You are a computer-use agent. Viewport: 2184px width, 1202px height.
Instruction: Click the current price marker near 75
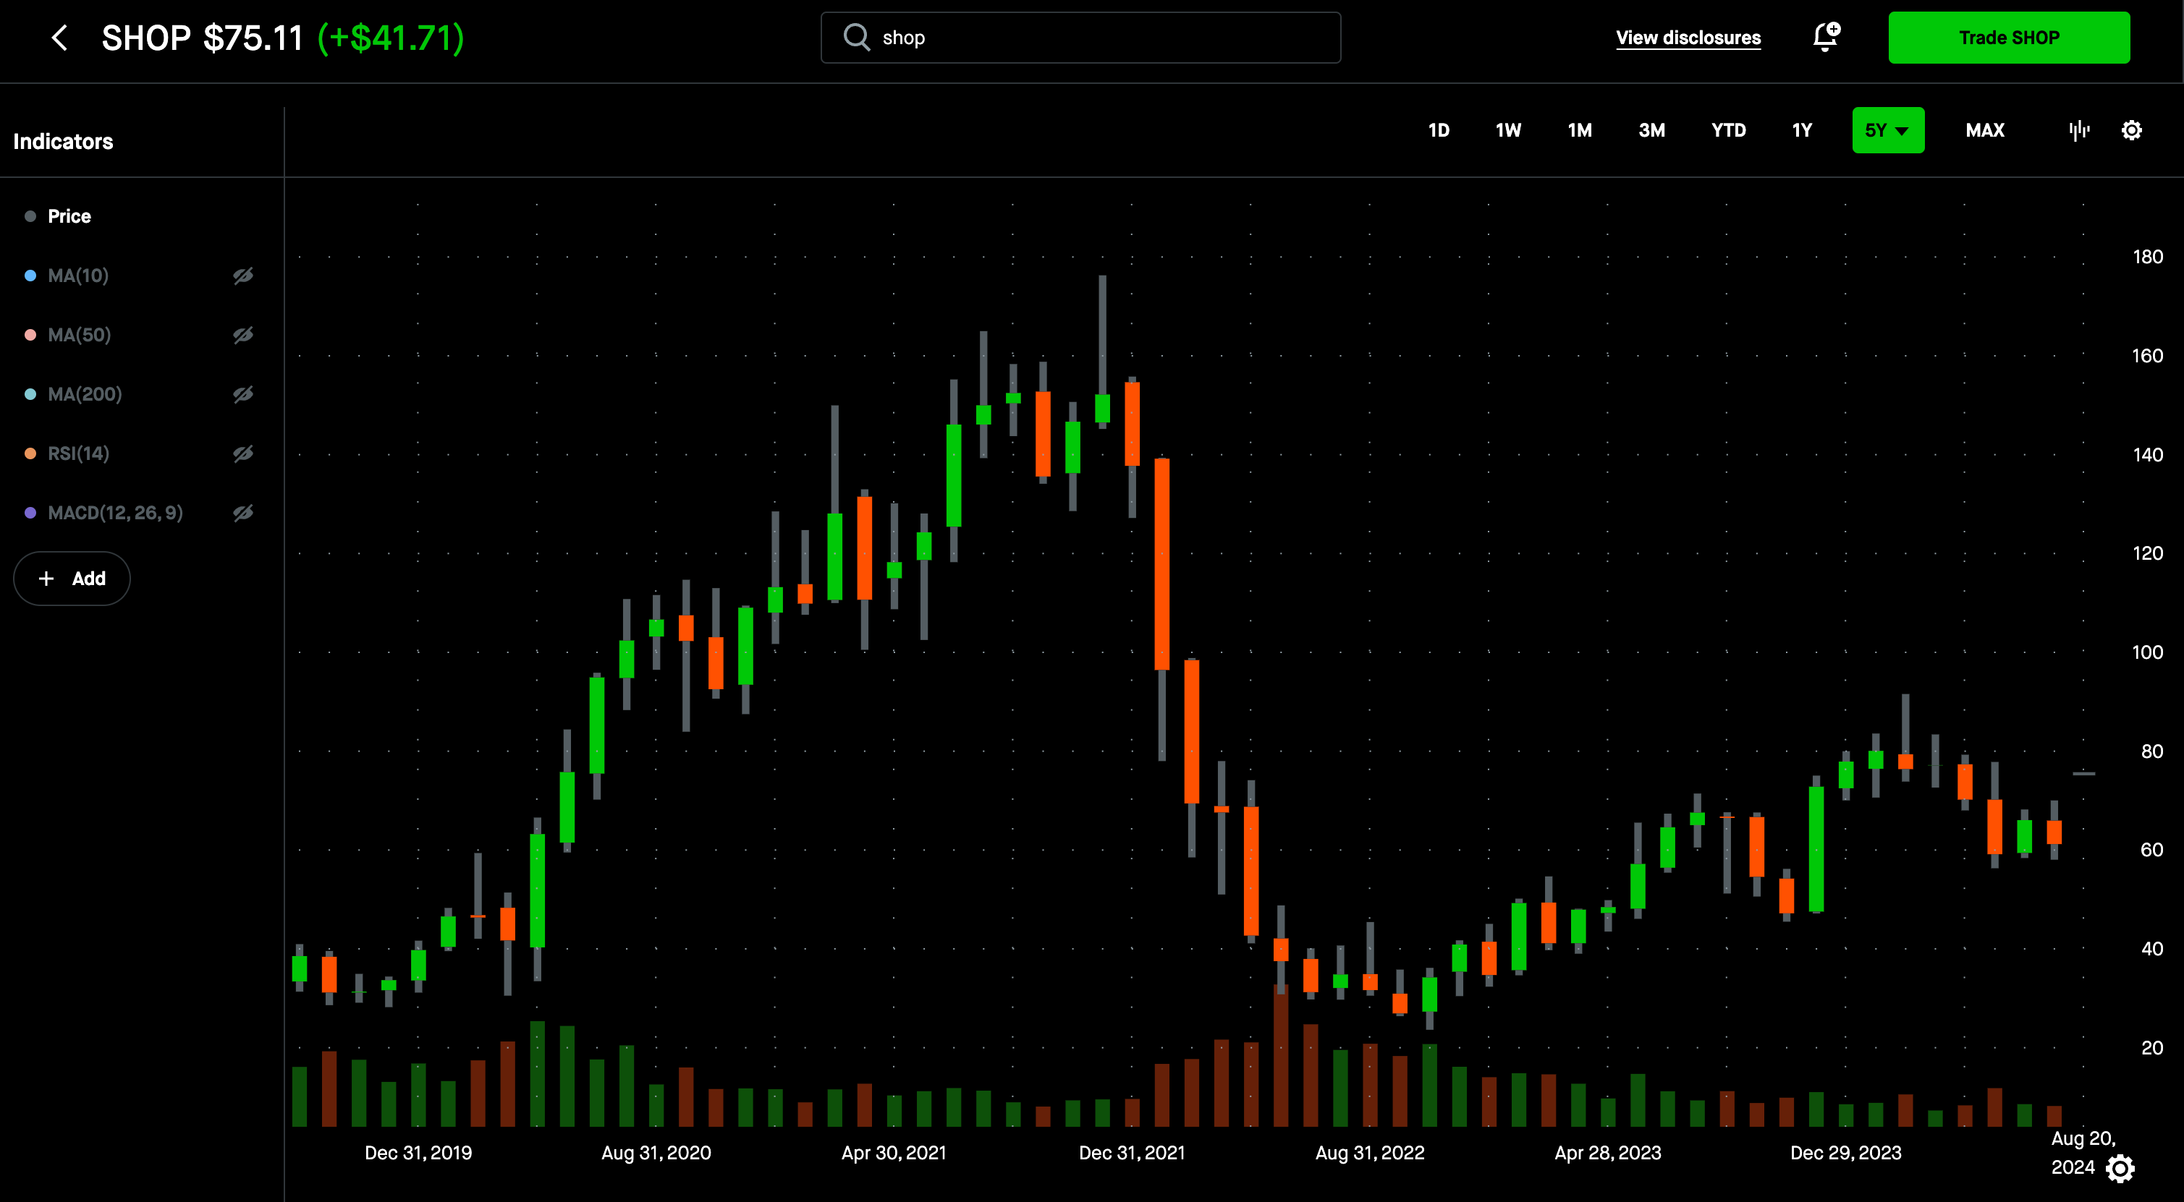click(x=2084, y=773)
